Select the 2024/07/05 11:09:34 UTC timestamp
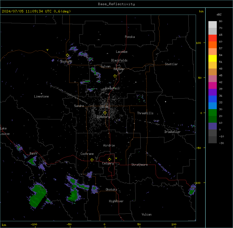Viewport: 233px width, 228px height. pos(27,11)
